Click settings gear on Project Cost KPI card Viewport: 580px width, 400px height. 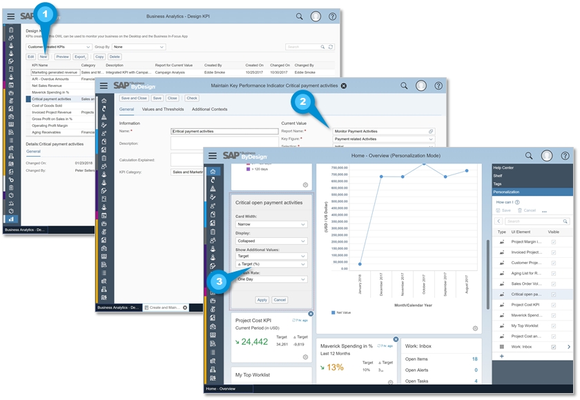click(305, 357)
